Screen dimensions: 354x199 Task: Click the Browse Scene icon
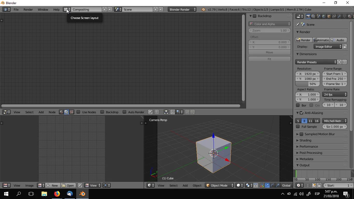tap(118, 9)
